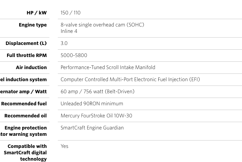Click the Recommended oil label
The height and width of the screenshot is (162, 242).
(26, 116)
